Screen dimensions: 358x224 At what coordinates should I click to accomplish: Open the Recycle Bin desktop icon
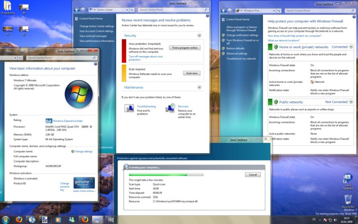coord(348,202)
